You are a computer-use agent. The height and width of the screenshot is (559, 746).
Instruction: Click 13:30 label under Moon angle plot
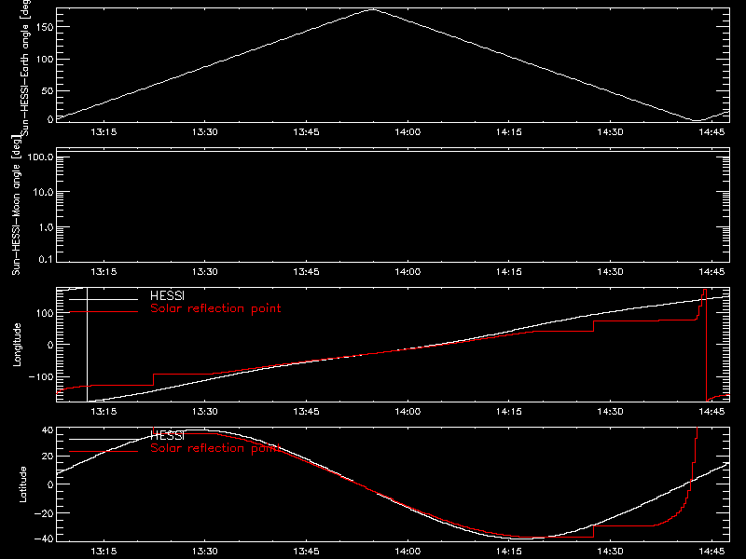pyautogui.click(x=205, y=272)
